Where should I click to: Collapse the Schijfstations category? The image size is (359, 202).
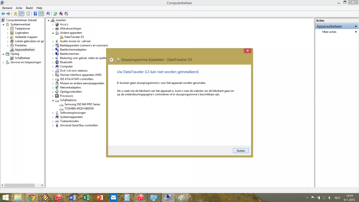[x=53, y=100]
